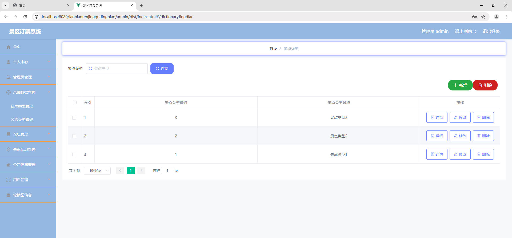Expand the 景点信息管理 menu chevron

(49, 149)
